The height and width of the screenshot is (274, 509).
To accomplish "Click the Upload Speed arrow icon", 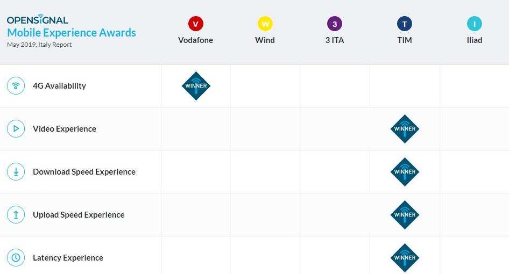I will 16,215.
